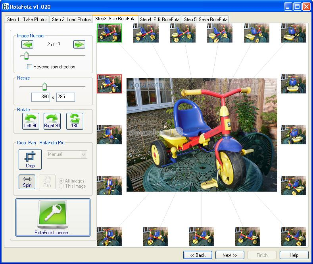Select the third thumbnail in top row

tap(183, 33)
